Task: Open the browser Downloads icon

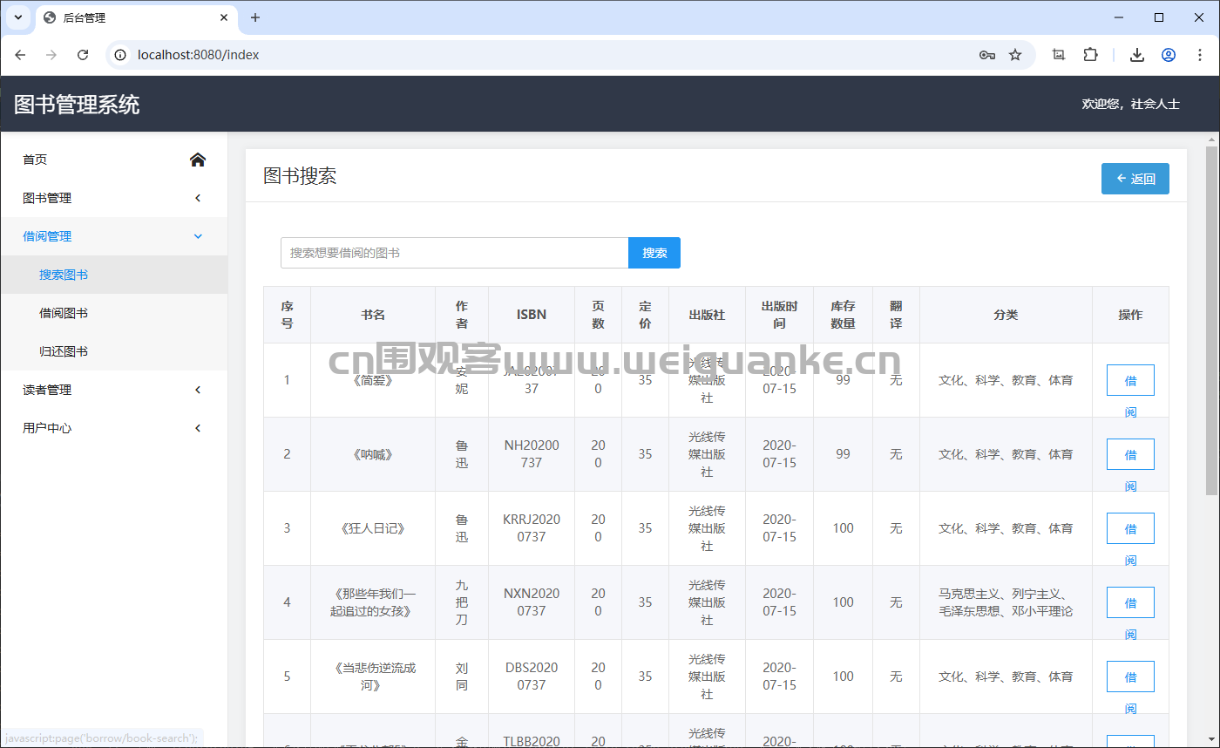Action: 1136,55
